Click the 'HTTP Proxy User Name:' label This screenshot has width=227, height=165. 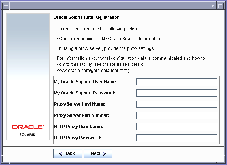tap(78, 127)
